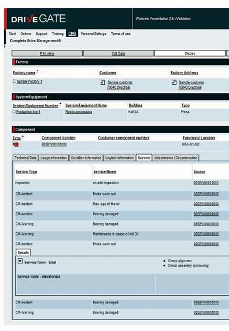Sort by Functional Location header
This screenshot has width=229, height=331.
click(x=199, y=138)
